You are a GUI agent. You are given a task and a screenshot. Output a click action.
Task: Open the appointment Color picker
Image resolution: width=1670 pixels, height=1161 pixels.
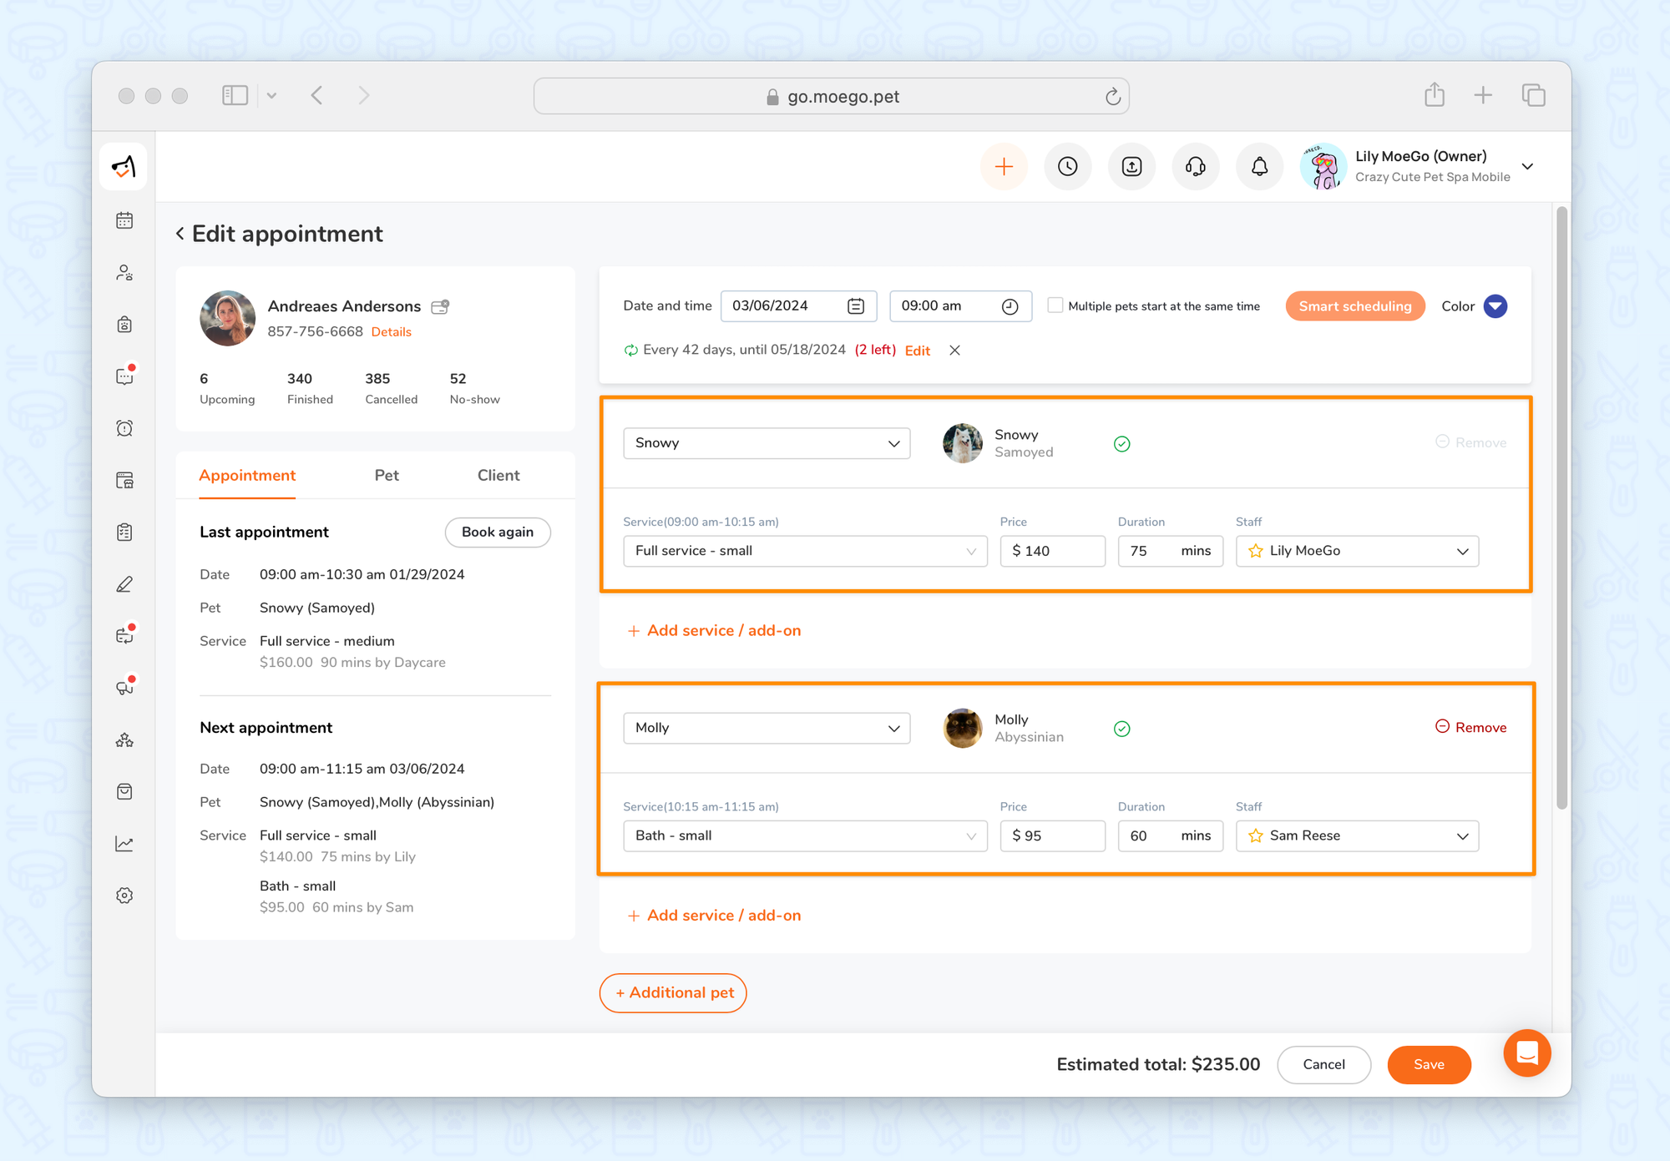pyautogui.click(x=1495, y=306)
